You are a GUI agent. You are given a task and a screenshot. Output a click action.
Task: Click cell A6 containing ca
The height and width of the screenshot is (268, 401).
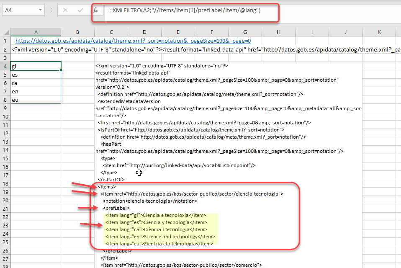coord(36,83)
